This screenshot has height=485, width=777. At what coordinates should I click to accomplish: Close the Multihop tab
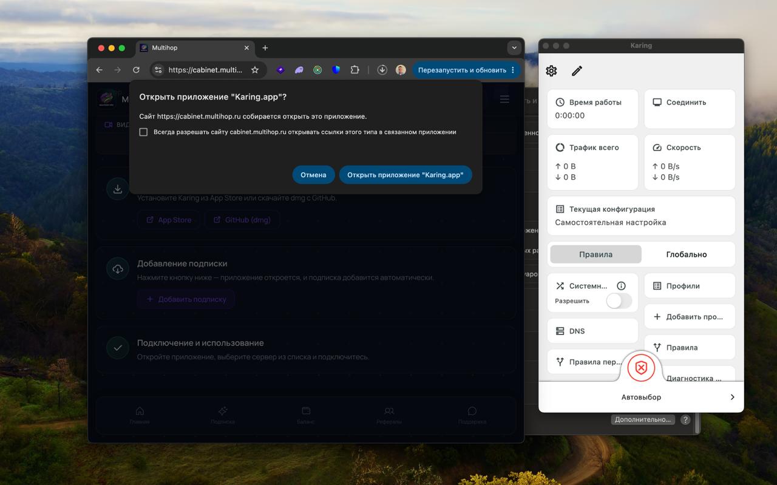click(246, 48)
